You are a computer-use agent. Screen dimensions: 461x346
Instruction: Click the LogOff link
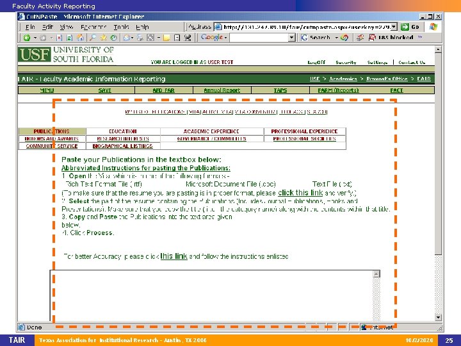316,62
